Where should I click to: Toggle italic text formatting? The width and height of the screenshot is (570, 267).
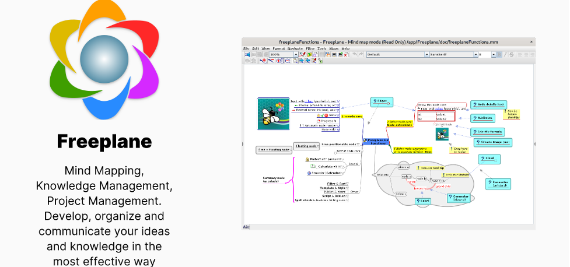[505, 54]
